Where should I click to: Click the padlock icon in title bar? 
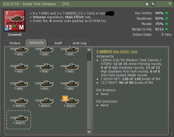click(147, 4)
